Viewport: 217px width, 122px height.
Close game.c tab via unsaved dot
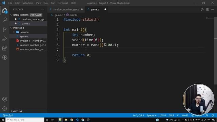point(105,9)
